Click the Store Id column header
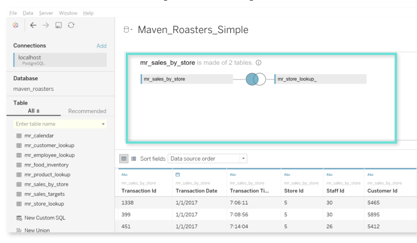The width and height of the screenshot is (417, 243). pyautogui.click(x=294, y=191)
